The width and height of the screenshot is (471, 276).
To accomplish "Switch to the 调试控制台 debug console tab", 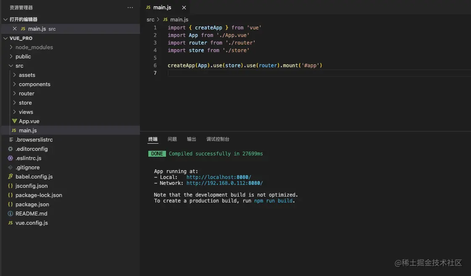I will (x=218, y=139).
